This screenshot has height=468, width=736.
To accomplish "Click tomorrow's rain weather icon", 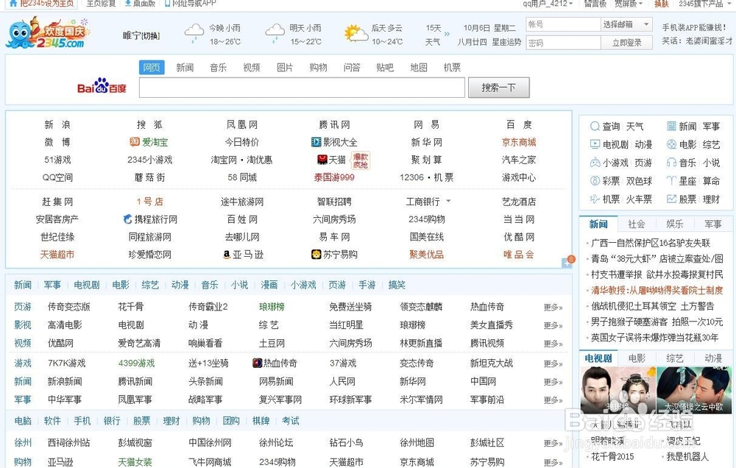I will 275,33.
